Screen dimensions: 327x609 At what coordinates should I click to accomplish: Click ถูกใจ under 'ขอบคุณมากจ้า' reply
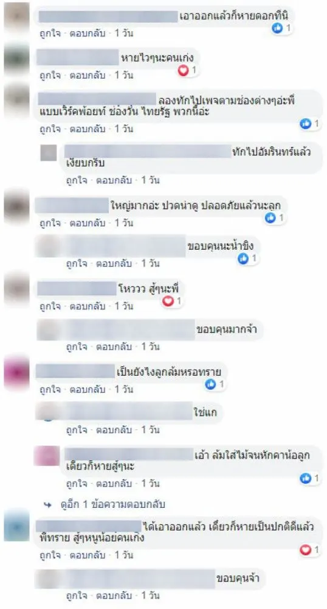coord(77,347)
